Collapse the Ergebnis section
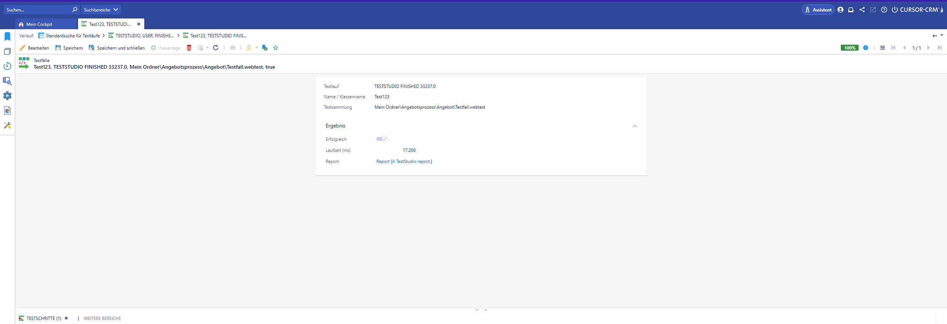 (x=634, y=126)
